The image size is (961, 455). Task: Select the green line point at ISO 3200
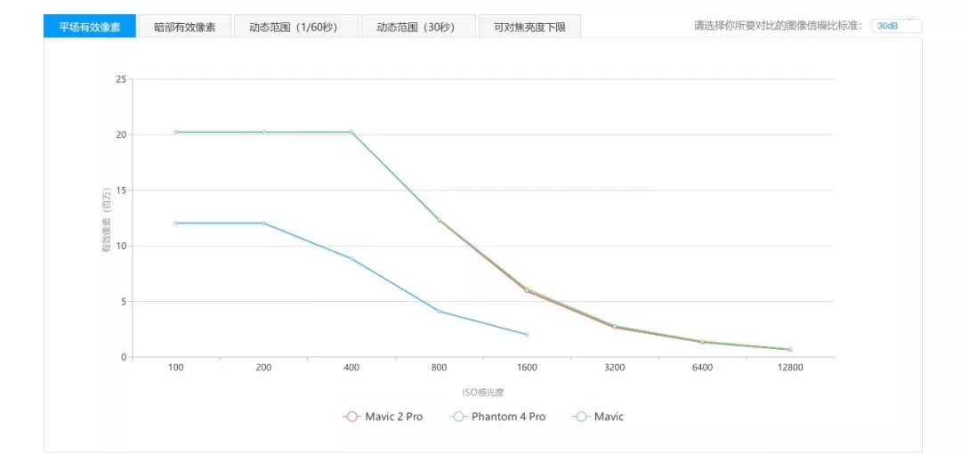pyautogui.click(x=615, y=326)
